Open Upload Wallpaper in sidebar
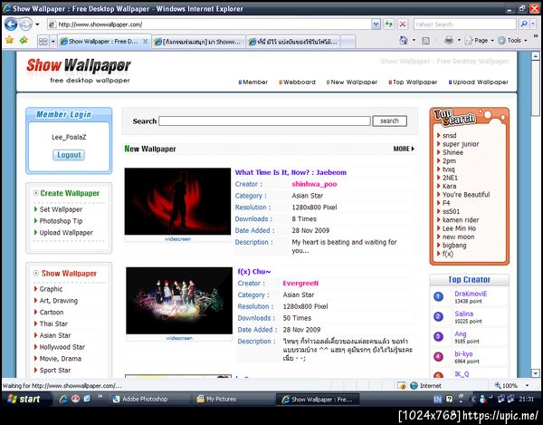The width and height of the screenshot is (543, 425). click(66, 233)
